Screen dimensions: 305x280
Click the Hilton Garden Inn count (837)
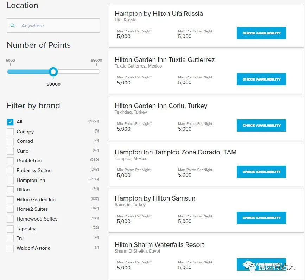(x=95, y=198)
